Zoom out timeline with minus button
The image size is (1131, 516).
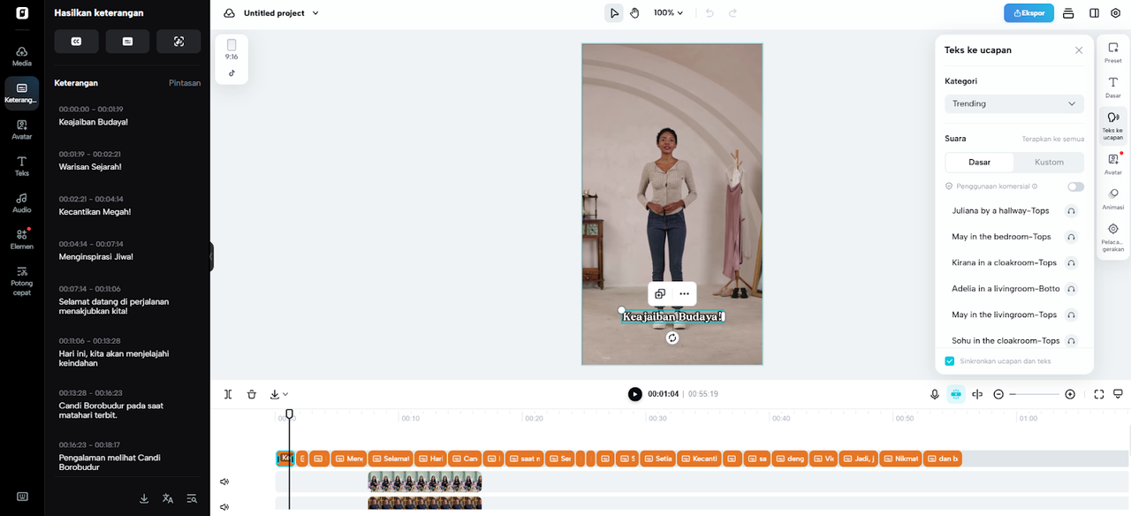(998, 394)
